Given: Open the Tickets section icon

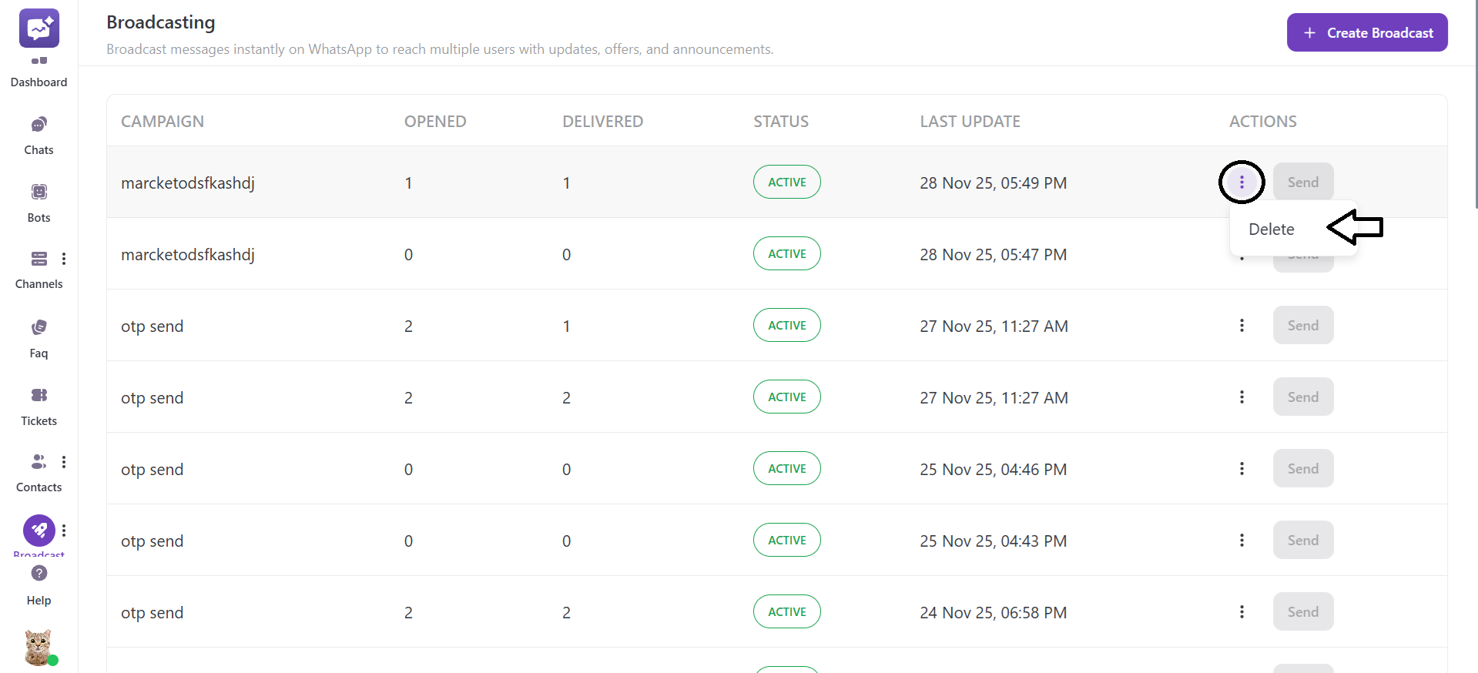Looking at the screenshot, I should point(39,396).
